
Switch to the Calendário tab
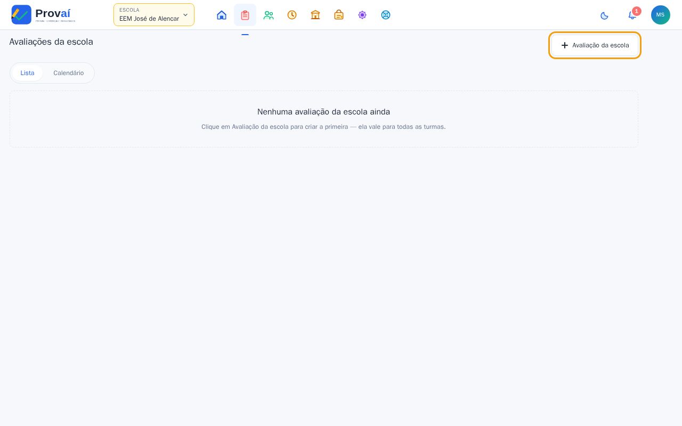(68, 73)
